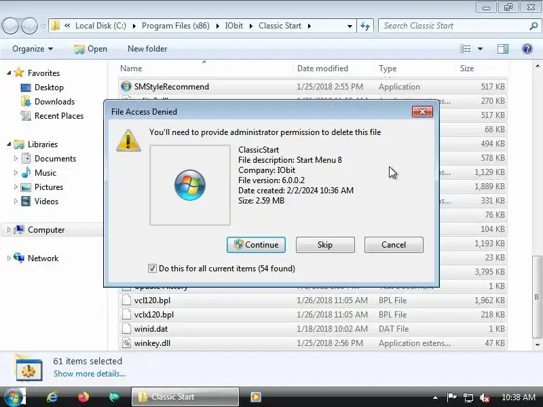Image resolution: width=543 pixels, height=407 pixels.
Task: Click Continue to grant administrator permission
Action: click(x=256, y=245)
